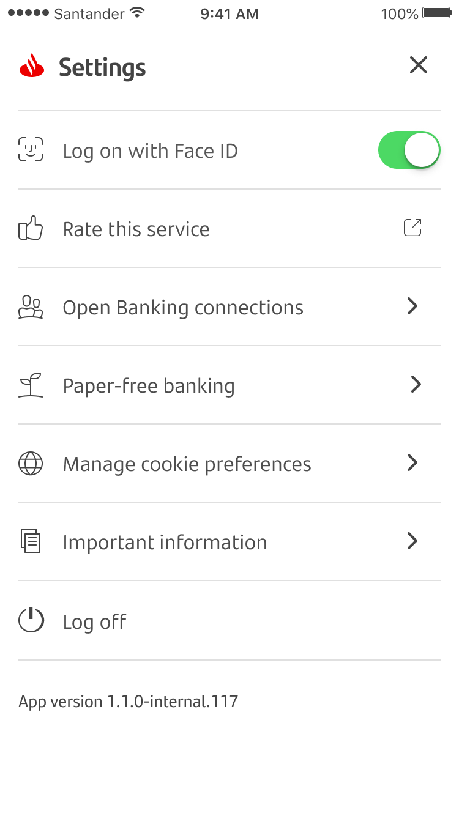Screen dimensions: 459x816
Task: Tap the thumbs-up rating icon
Action: point(31,229)
